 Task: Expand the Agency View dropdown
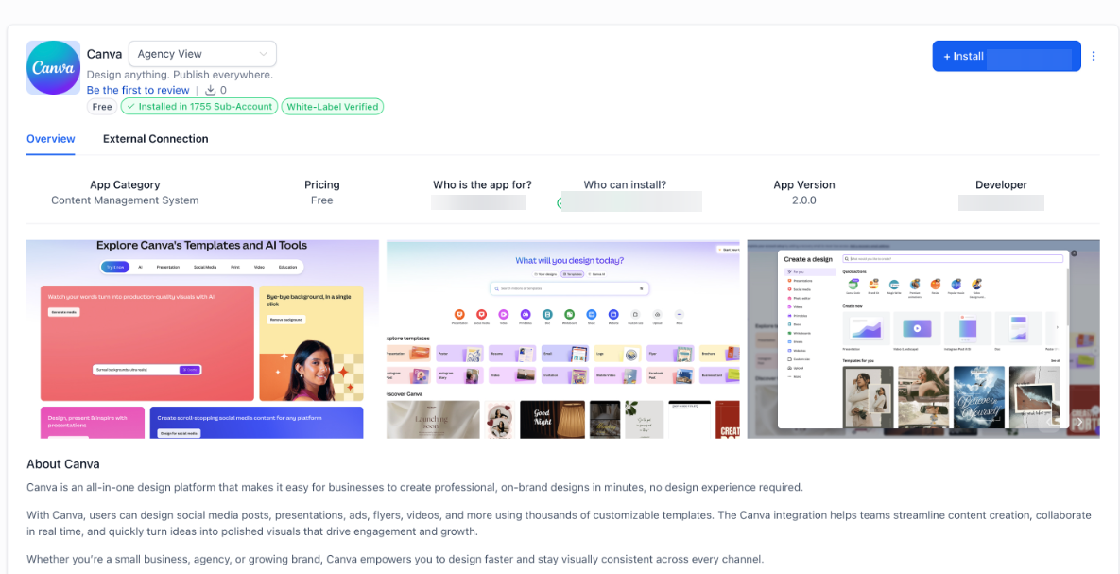coord(202,54)
